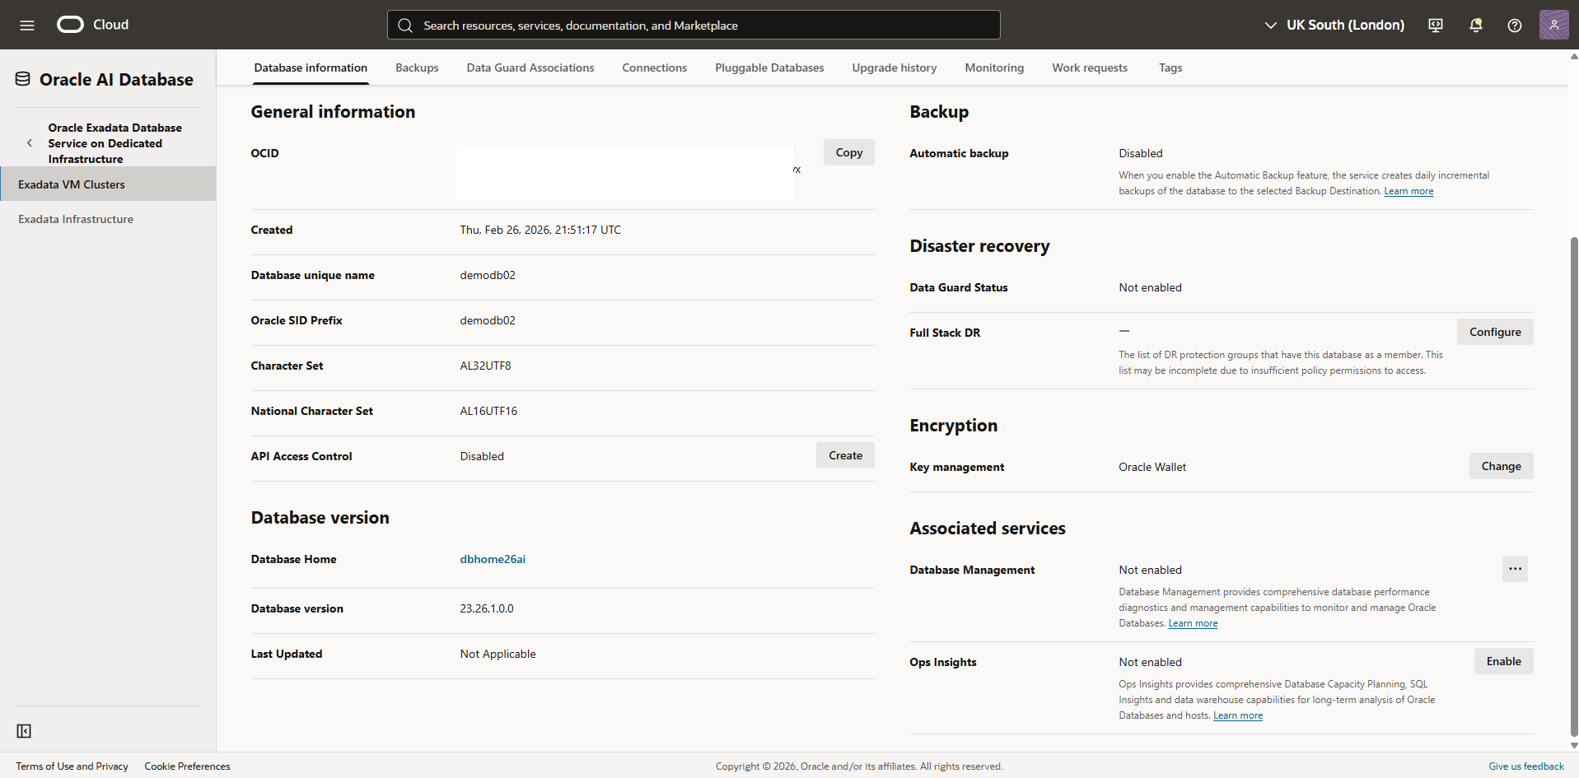Open the user profile avatar menu
This screenshot has width=1579, height=778.
coord(1553,24)
